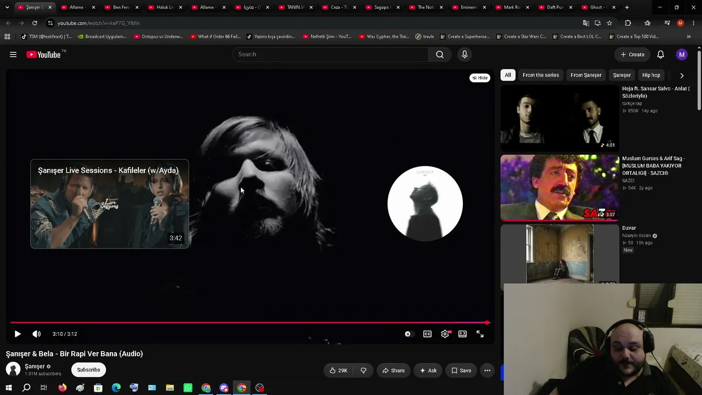
Task: Open a new browser tab
Action: coord(627,7)
